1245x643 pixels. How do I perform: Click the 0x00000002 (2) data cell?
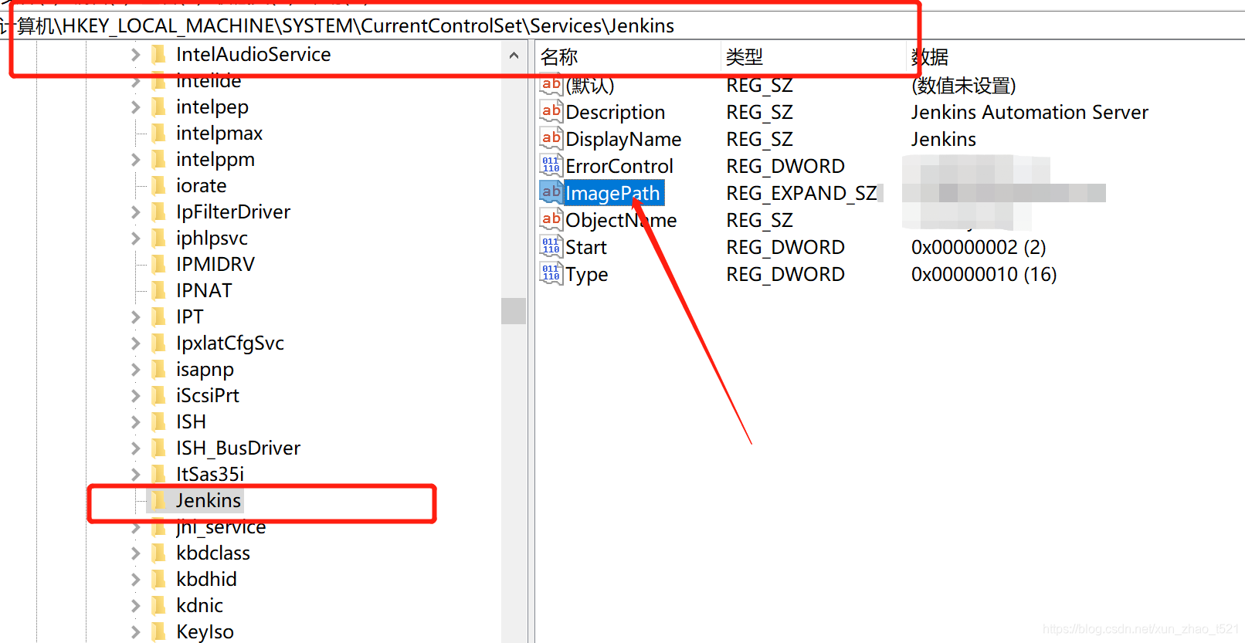979,247
